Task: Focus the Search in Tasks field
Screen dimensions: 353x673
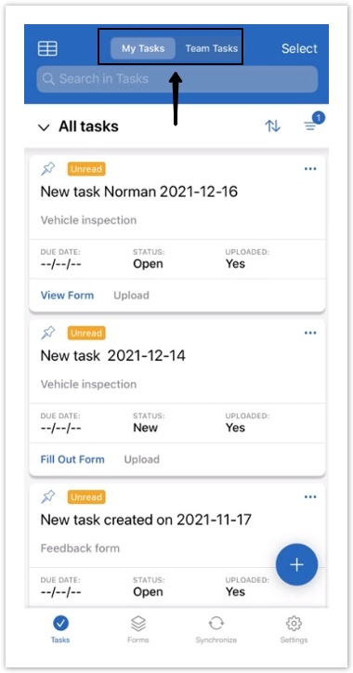Action: coord(177,79)
